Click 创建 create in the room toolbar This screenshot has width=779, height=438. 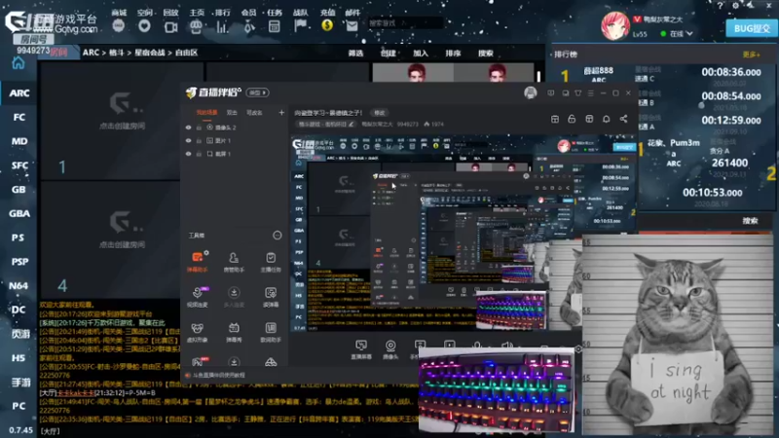point(388,54)
